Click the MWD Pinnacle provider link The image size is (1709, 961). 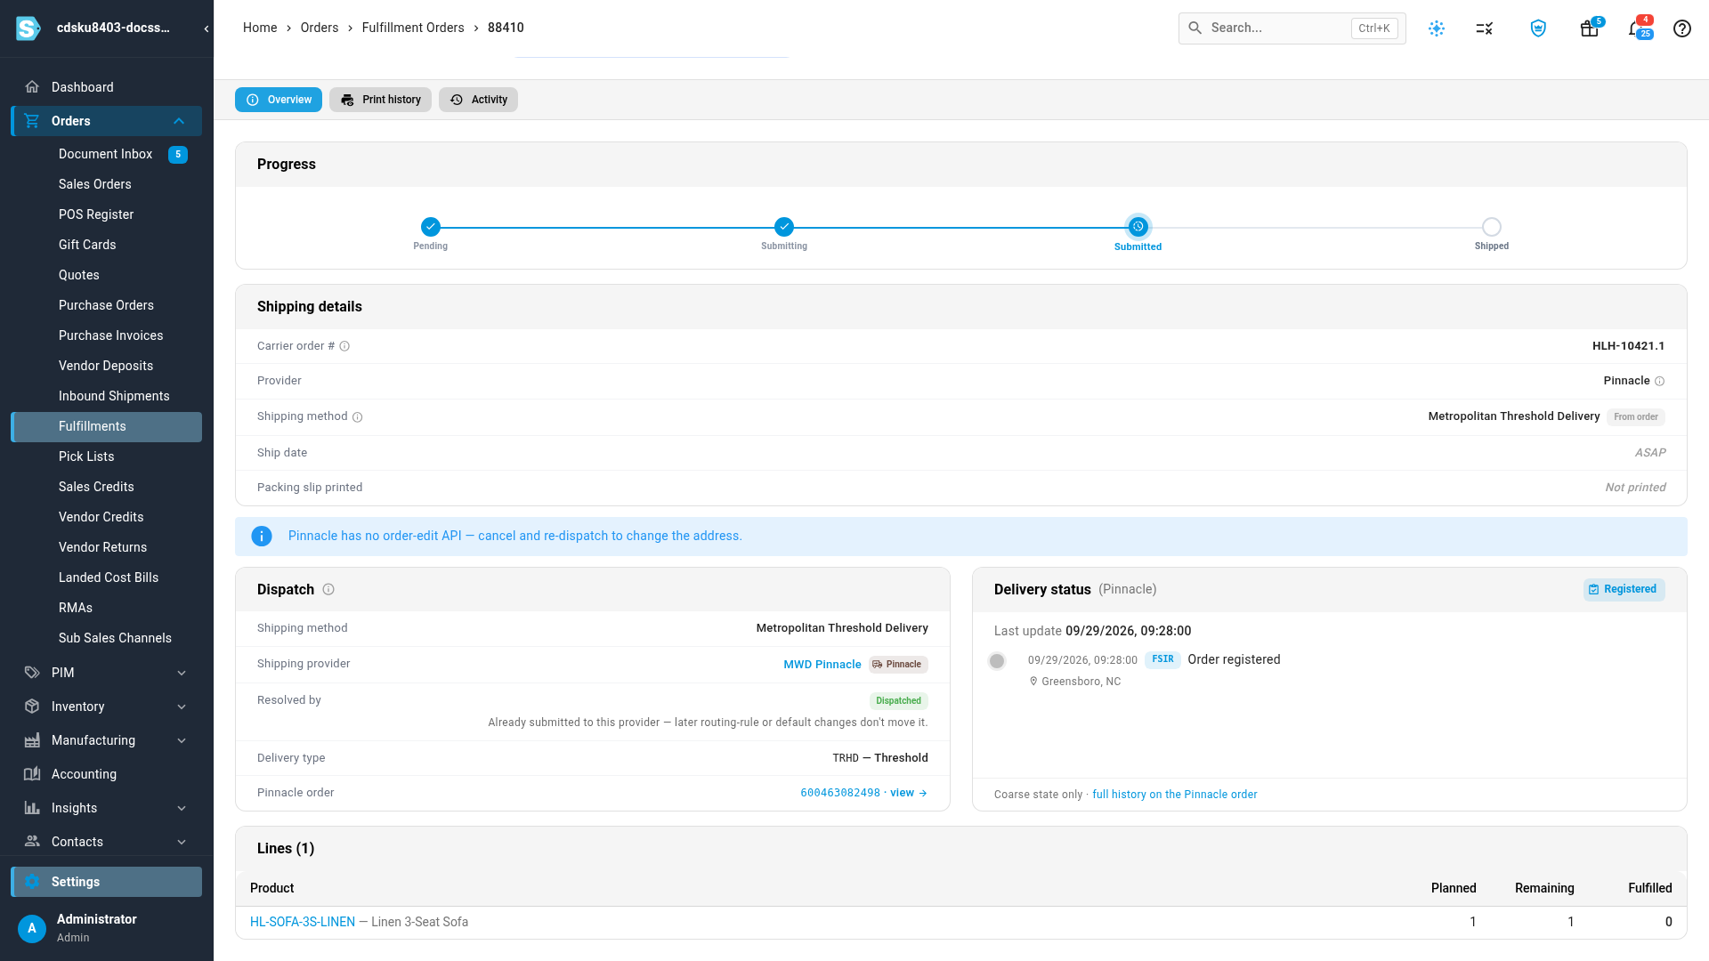pyautogui.click(x=822, y=665)
